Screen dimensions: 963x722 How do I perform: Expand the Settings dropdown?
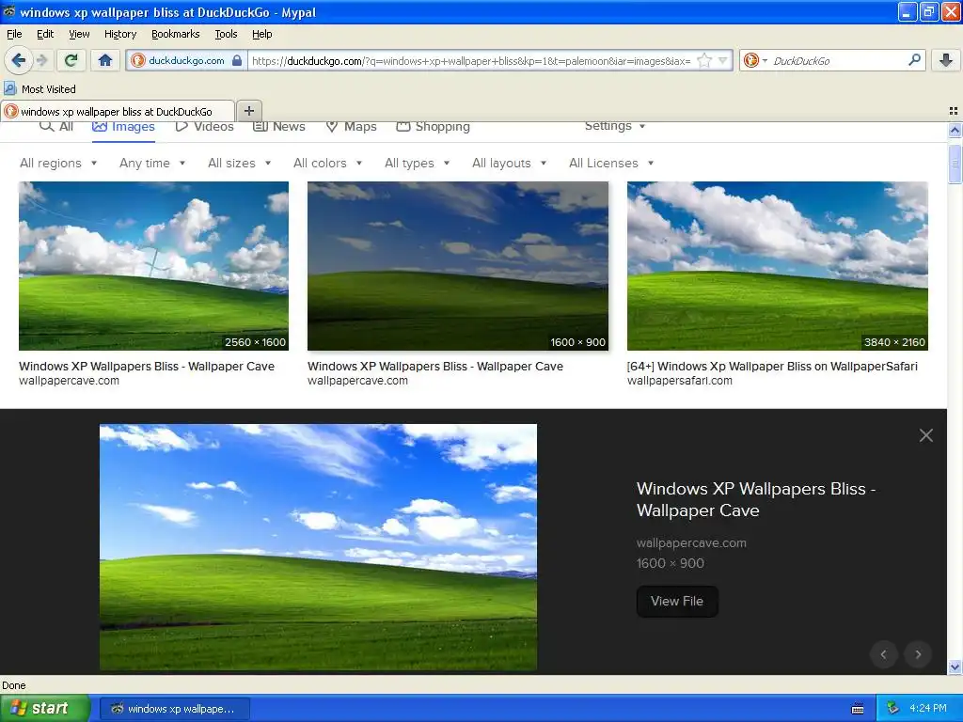click(x=615, y=126)
